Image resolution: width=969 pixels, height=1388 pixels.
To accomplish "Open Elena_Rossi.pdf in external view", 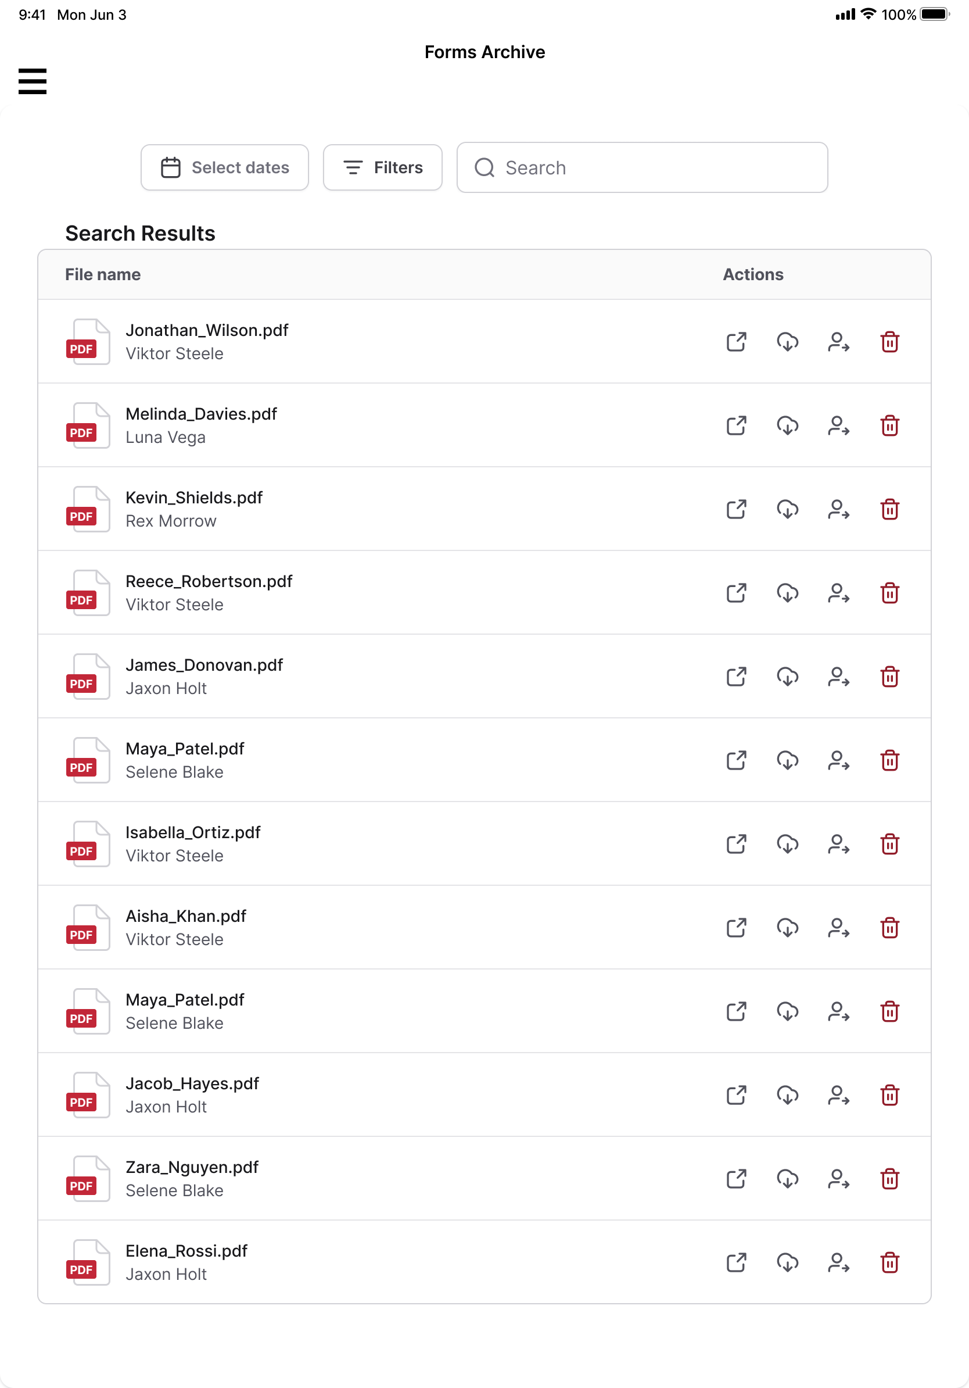I will (x=737, y=1263).
